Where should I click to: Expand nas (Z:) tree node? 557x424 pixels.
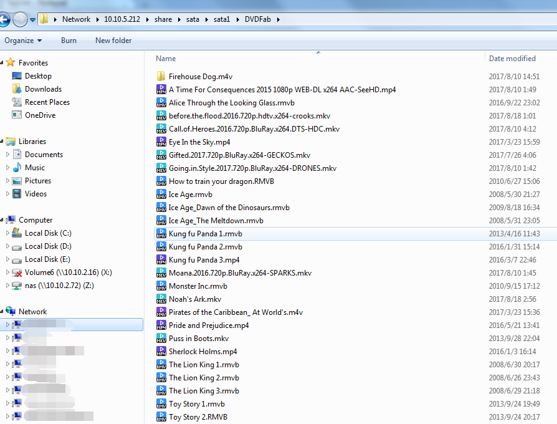(7, 286)
